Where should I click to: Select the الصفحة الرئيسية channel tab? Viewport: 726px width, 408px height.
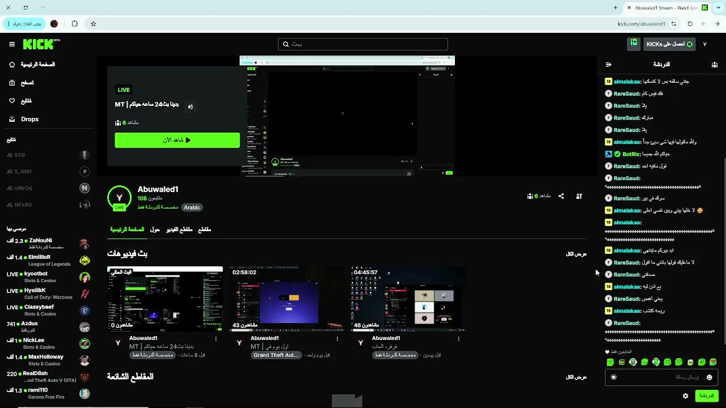[127, 229]
